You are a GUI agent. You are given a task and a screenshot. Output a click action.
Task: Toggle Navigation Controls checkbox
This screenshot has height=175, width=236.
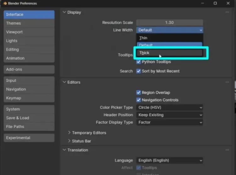click(x=138, y=100)
